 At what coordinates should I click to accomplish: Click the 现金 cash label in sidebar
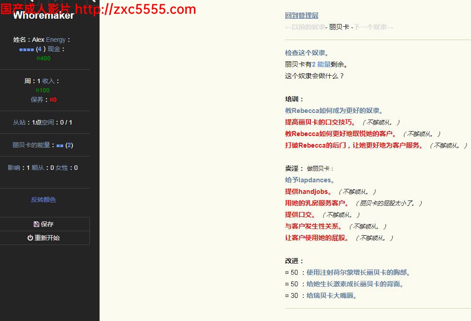(54, 49)
